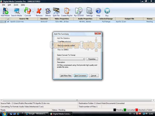This screenshot has height=116, width=155.
Task: Click the Output File column header
Action: (x=129, y=19)
